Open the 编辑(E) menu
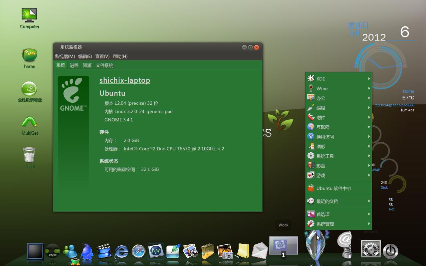 point(85,56)
